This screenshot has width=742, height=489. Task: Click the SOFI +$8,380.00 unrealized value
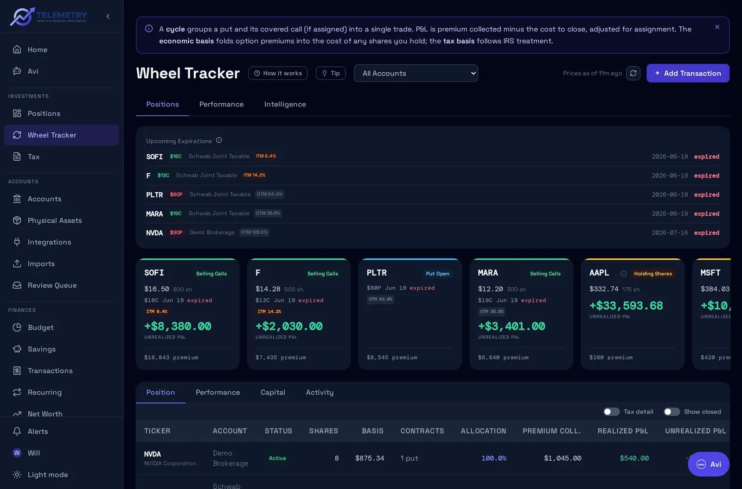(178, 326)
